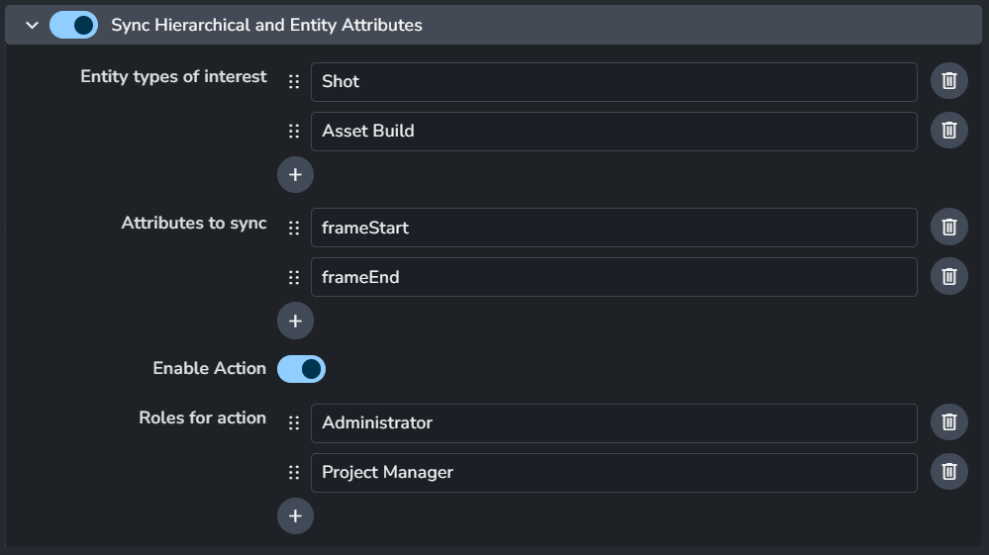Click the drag handle next to frameEnd

pyautogui.click(x=294, y=277)
